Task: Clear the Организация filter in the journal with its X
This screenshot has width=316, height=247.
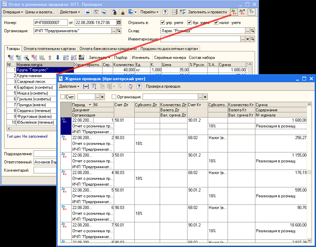Action: point(205,97)
